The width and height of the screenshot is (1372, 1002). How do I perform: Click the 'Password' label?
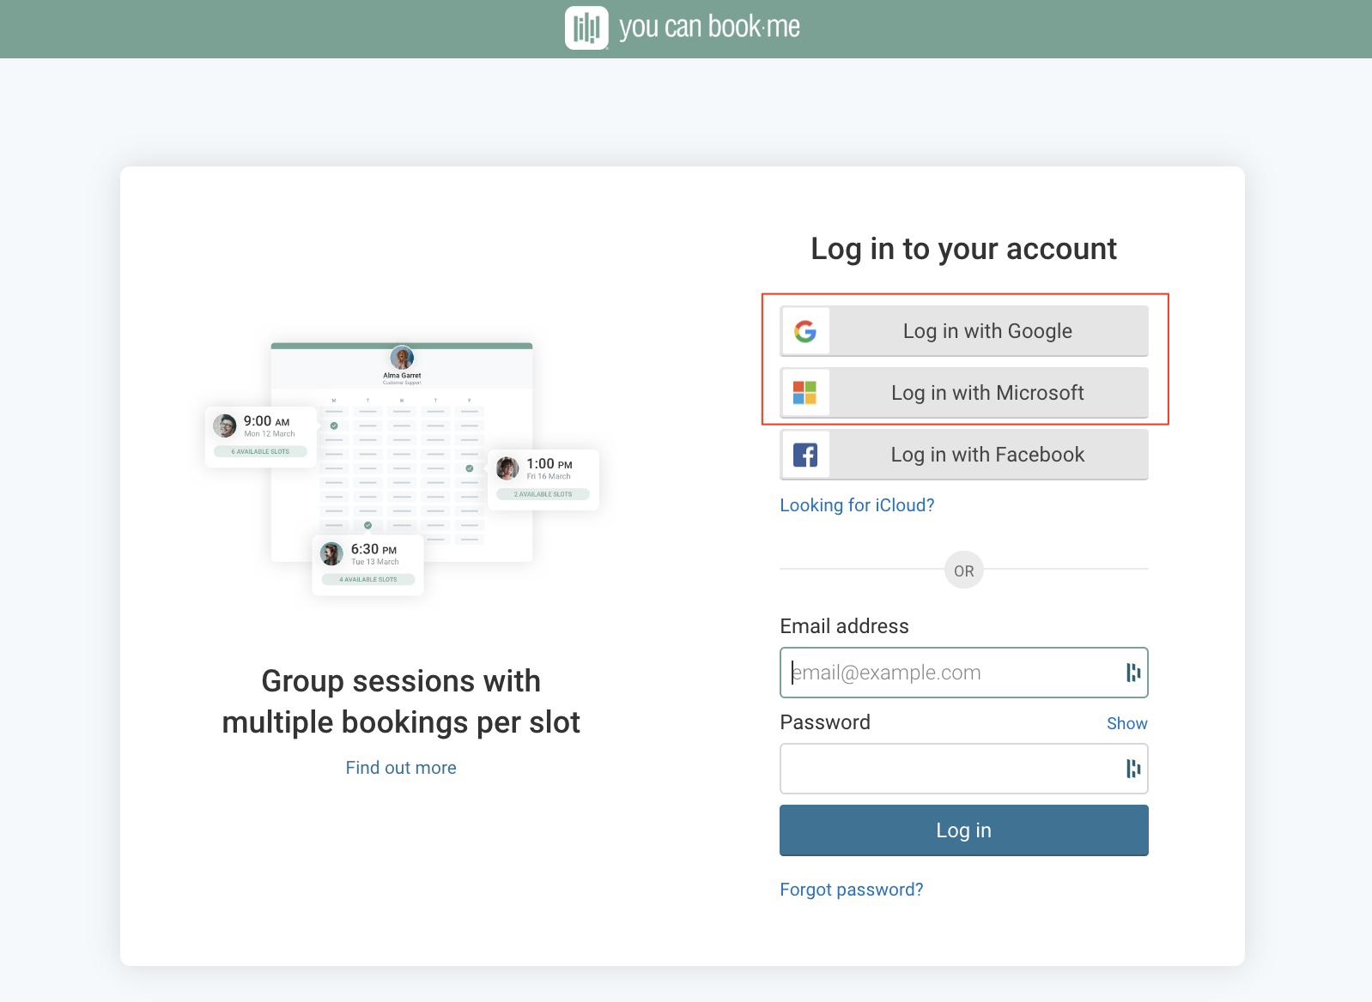(825, 722)
